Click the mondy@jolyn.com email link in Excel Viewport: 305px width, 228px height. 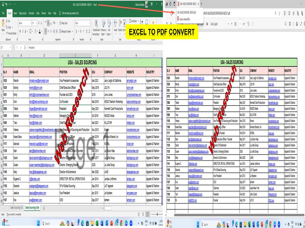36,88
